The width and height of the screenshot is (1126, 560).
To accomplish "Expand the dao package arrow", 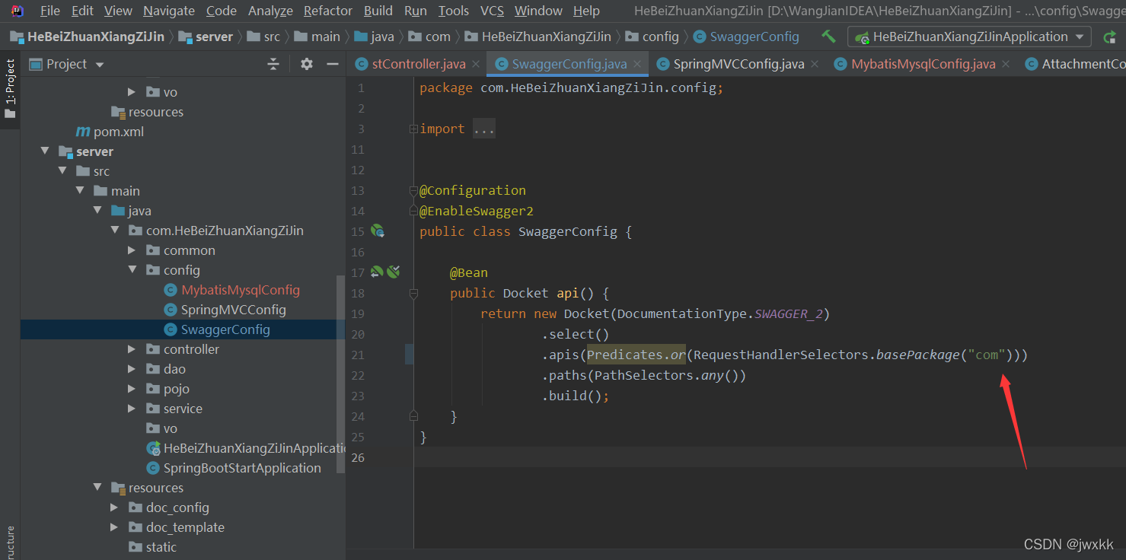I will pos(132,369).
